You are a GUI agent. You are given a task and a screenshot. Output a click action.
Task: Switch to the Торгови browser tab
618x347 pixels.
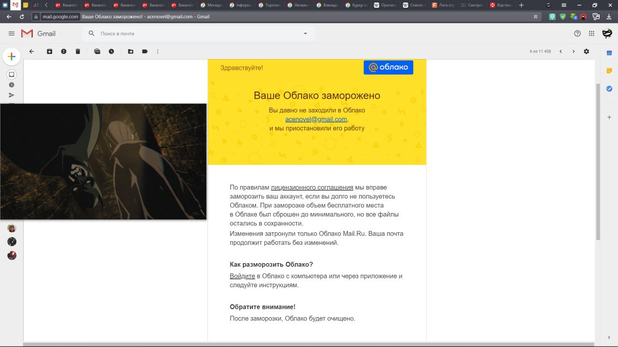click(270, 5)
